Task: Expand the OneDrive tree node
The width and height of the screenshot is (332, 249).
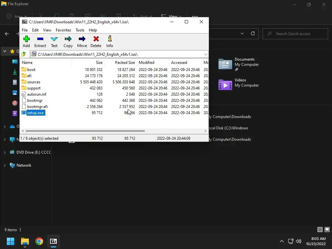Action: click(x=5, y=126)
